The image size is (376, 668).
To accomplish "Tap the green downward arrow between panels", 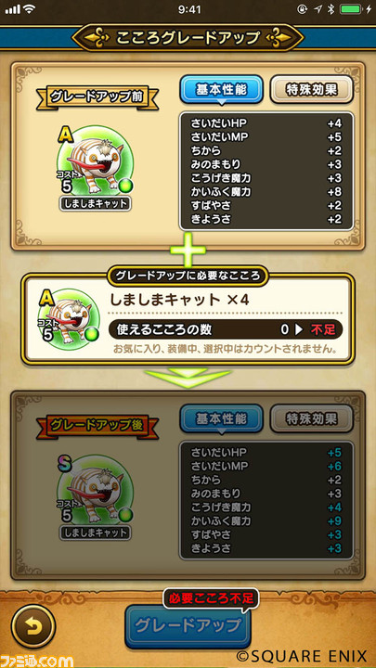I will pos(188,378).
